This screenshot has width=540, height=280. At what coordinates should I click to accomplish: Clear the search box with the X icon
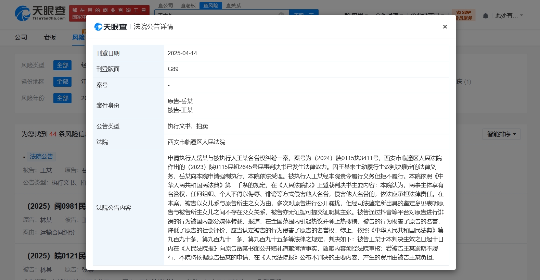click(281, 15)
